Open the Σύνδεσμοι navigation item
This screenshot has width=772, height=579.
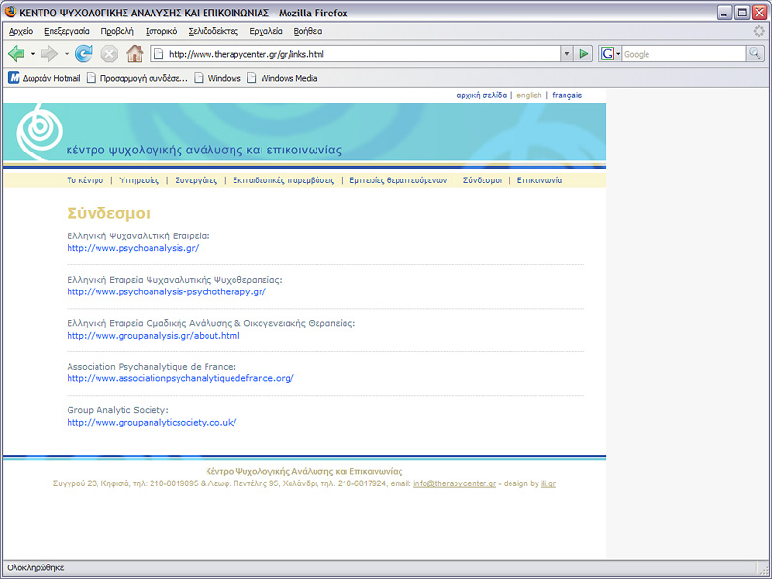(482, 180)
